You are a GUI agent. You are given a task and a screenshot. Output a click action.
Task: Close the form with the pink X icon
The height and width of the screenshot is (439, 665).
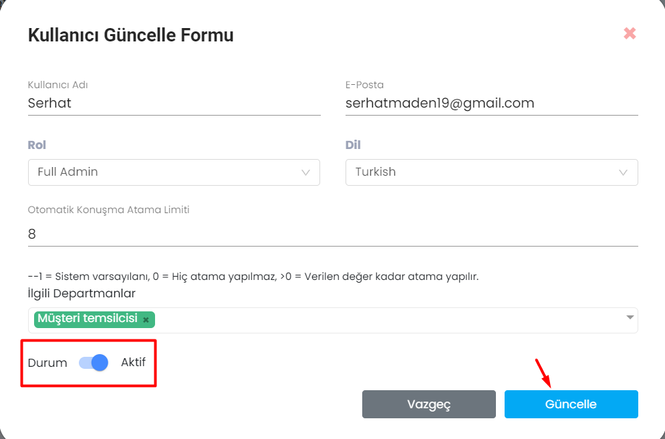[x=630, y=33]
